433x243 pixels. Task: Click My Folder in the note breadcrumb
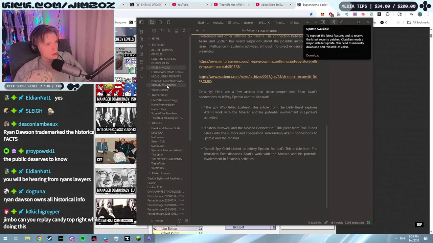pos(248,31)
